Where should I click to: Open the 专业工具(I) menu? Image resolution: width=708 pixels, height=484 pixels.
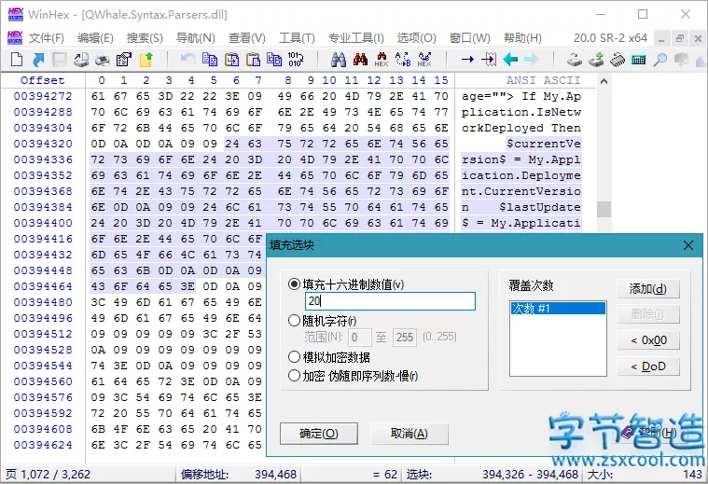pos(355,38)
